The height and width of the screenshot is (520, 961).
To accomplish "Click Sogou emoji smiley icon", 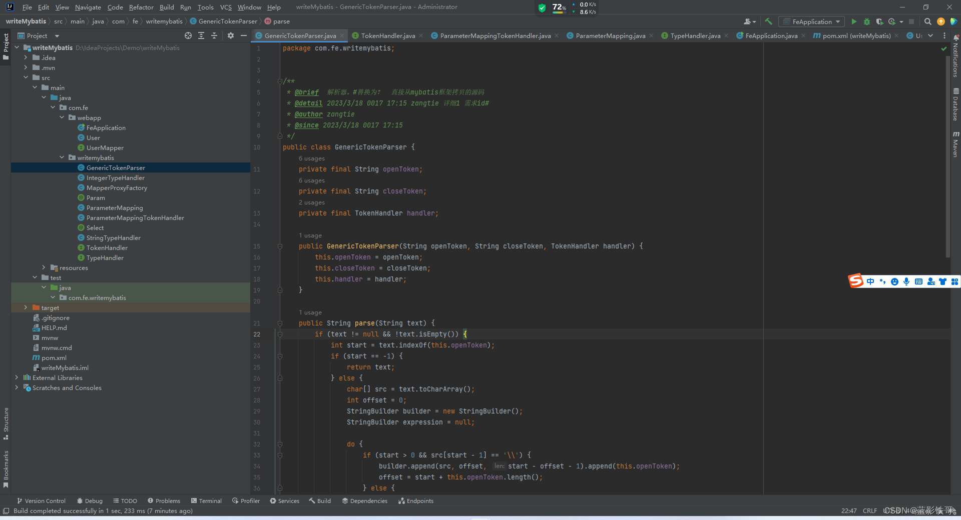I will (x=894, y=281).
